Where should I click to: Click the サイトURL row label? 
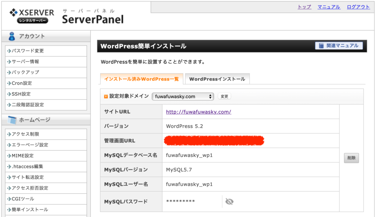117,112
